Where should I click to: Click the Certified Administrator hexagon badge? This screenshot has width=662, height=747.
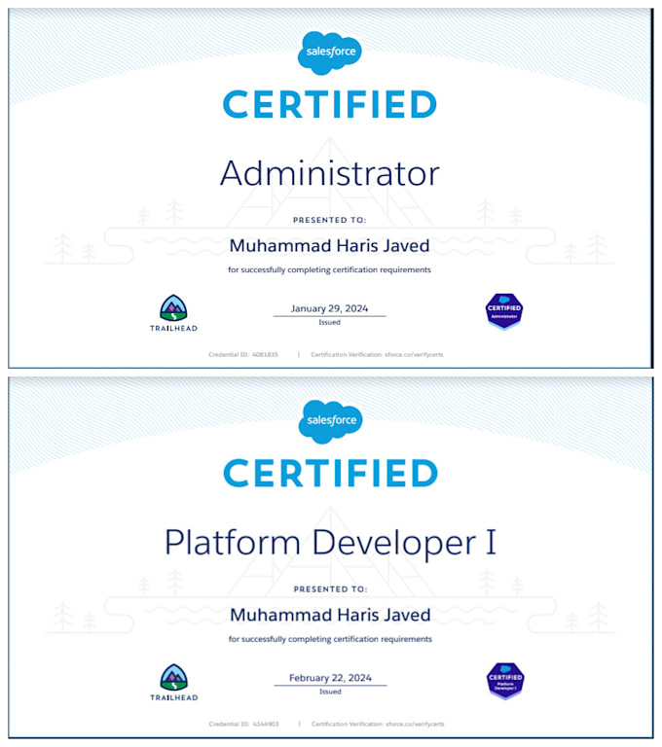[504, 311]
